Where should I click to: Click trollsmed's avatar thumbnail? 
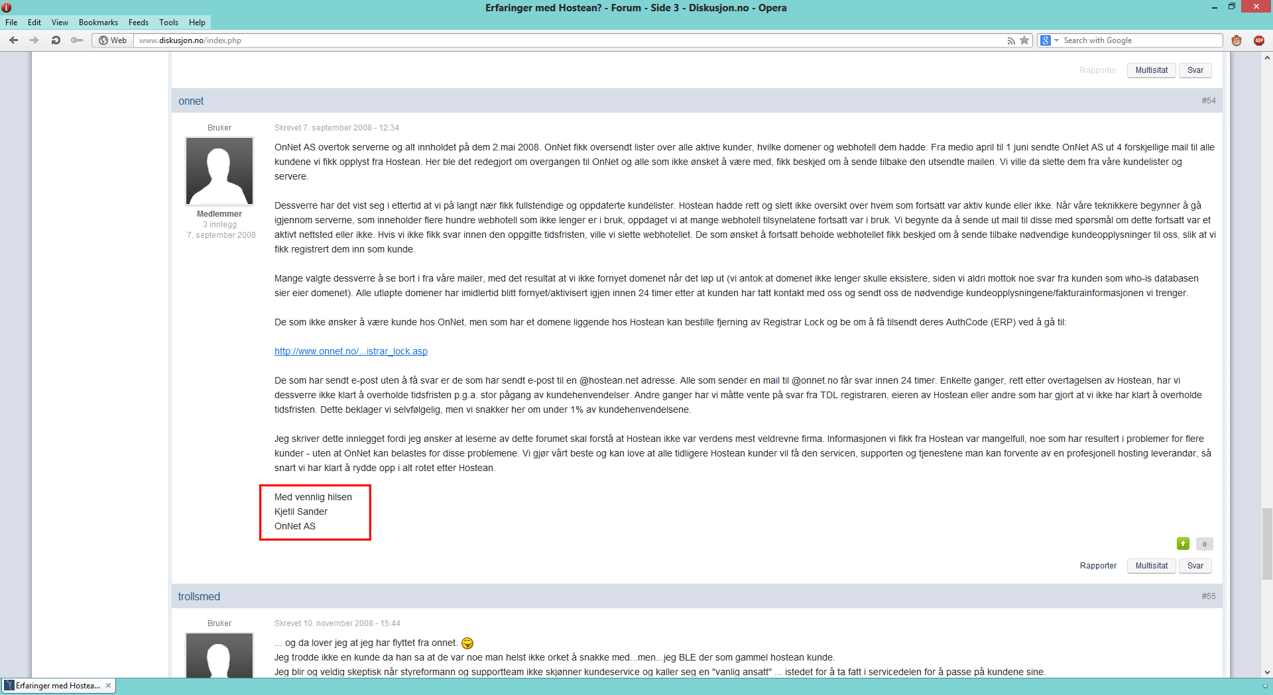tap(219, 655)
